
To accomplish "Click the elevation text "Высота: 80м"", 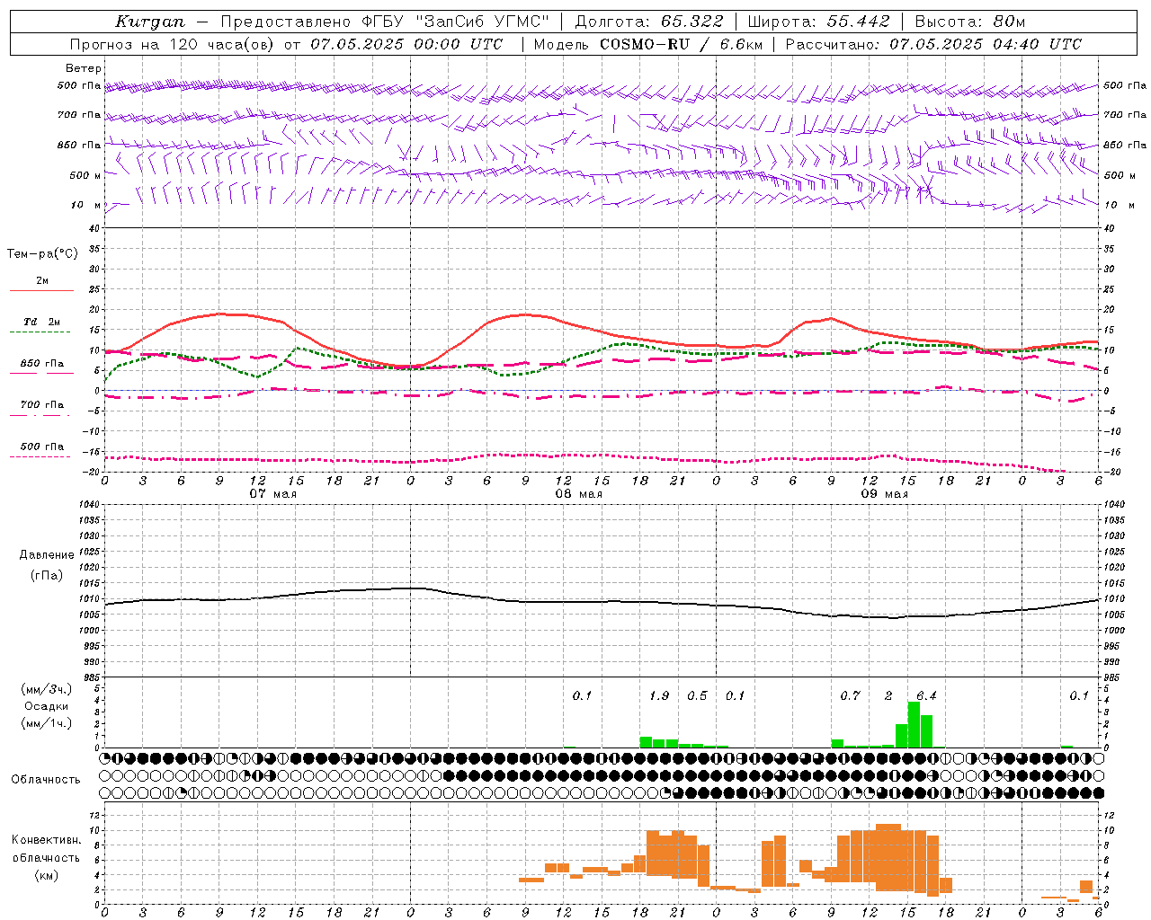I will tap(970, 21).
